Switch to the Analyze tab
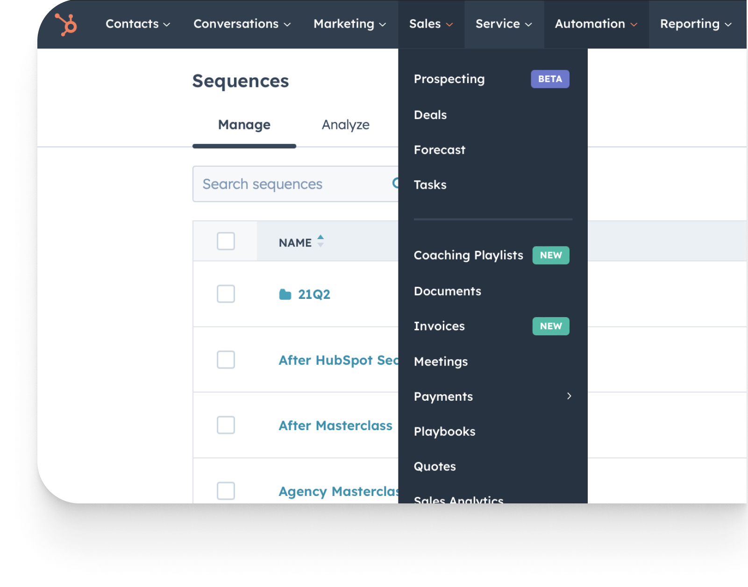Image resolution: width=748 pixels, height=587 pixels. click(x=346, y=125)
